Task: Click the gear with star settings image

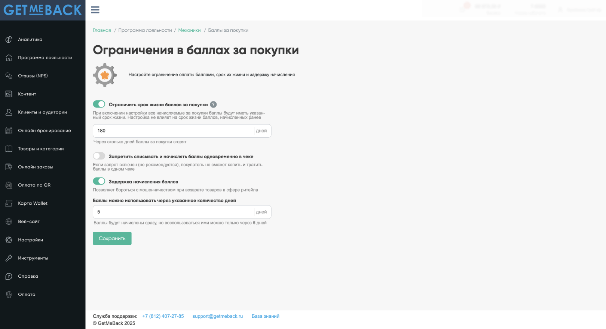Action: point(105,75)
